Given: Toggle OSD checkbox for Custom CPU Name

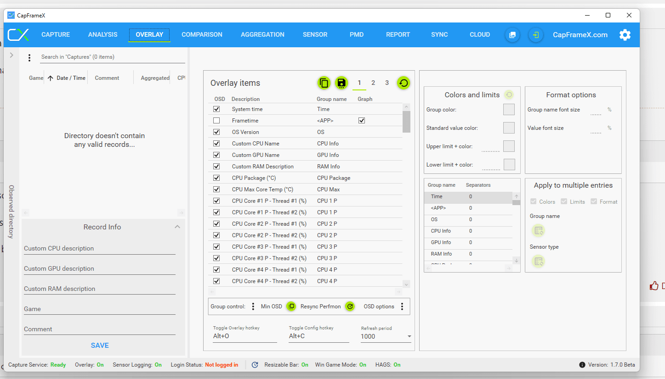Looking at the screenshot, I should (x=216, y=144).
